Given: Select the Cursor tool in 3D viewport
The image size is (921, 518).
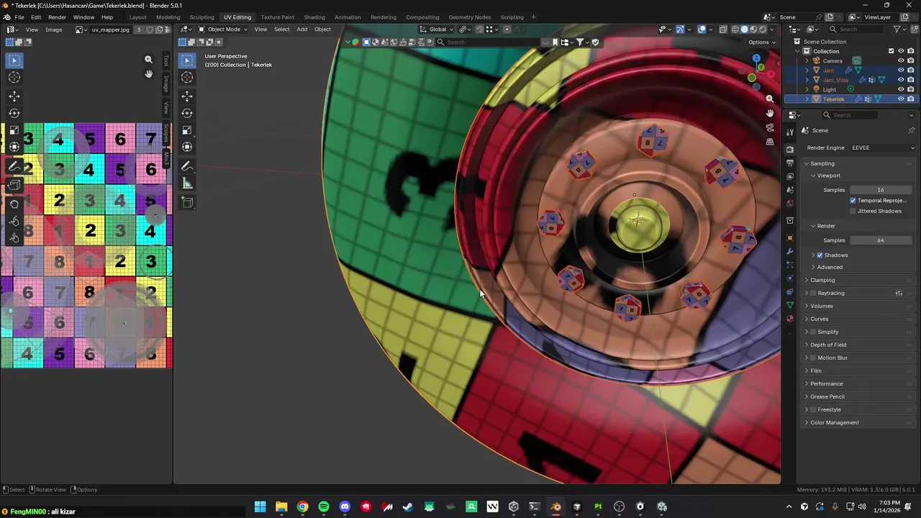Looking at the screenshot, I should [x=187, y=77].
